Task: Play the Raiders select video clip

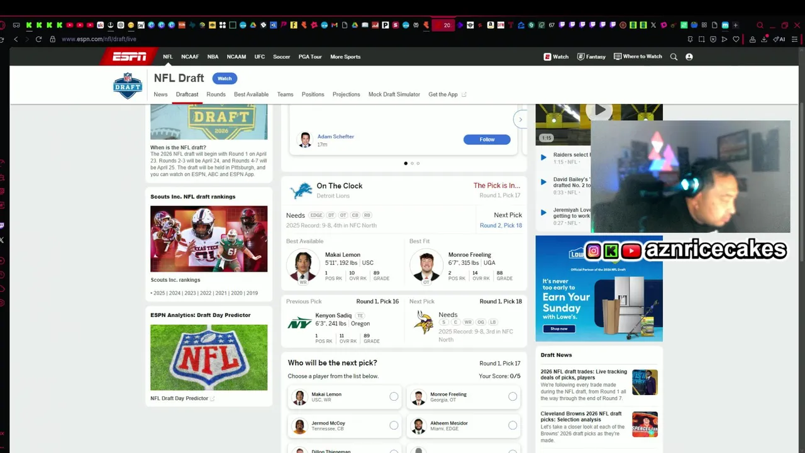Action: tap(543, 157)
